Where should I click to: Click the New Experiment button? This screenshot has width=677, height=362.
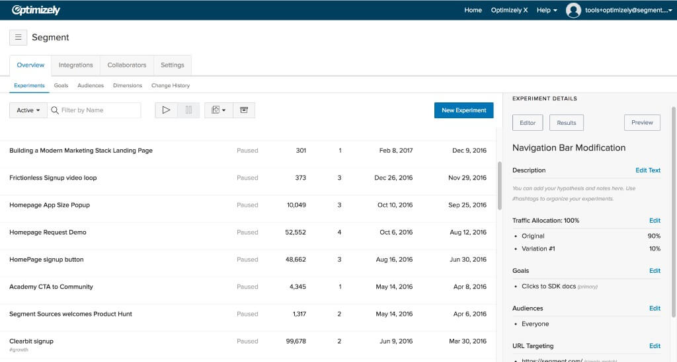pos(463,110)
